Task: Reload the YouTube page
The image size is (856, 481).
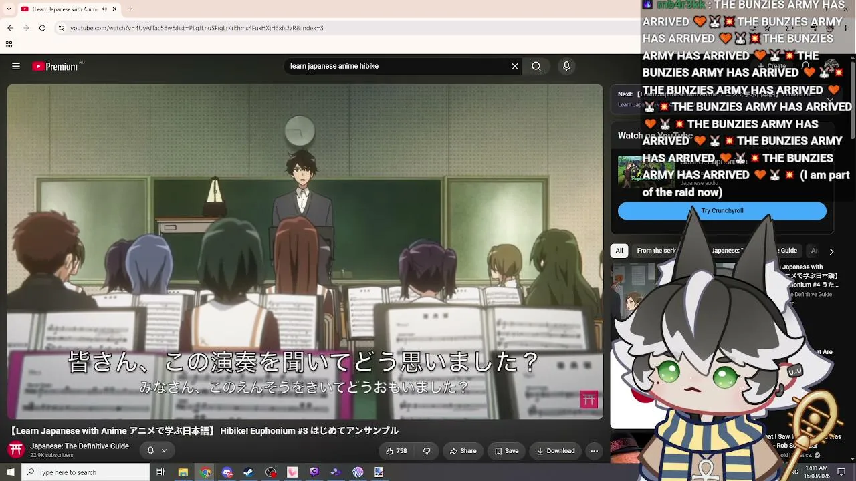Action: click(42, 28)
